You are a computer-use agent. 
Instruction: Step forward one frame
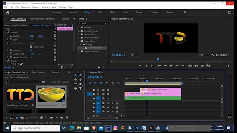(177, 66)
